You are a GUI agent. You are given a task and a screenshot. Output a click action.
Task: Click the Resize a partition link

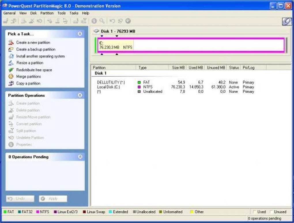pos(30,63)
